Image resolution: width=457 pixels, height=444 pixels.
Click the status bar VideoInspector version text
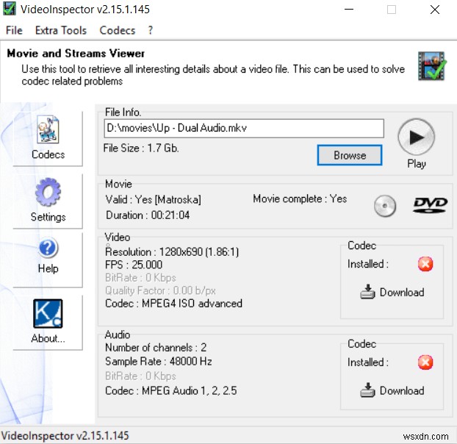tap(65, 436)
